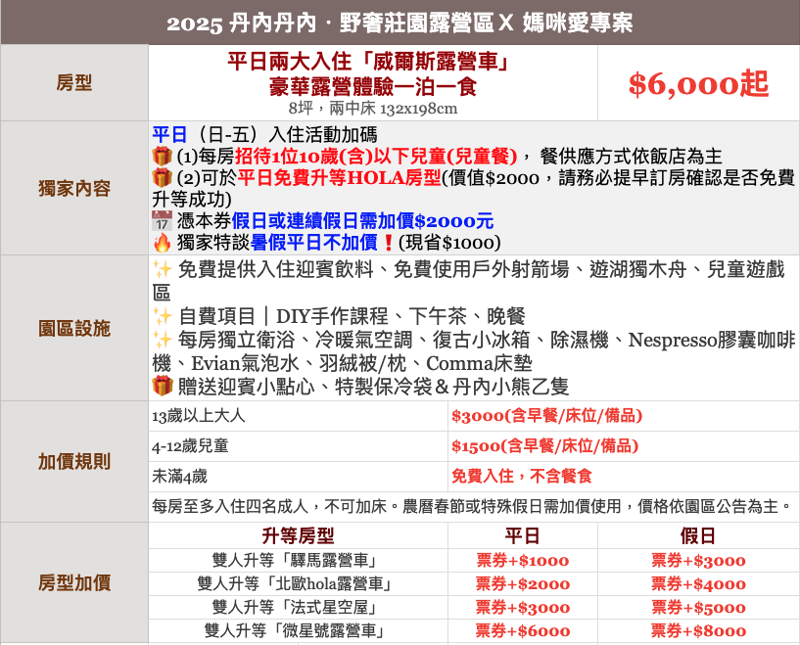Click the 13歲以上大人 cell
The width and height of the screenshot is (800, 645).
tap(199, 416)
